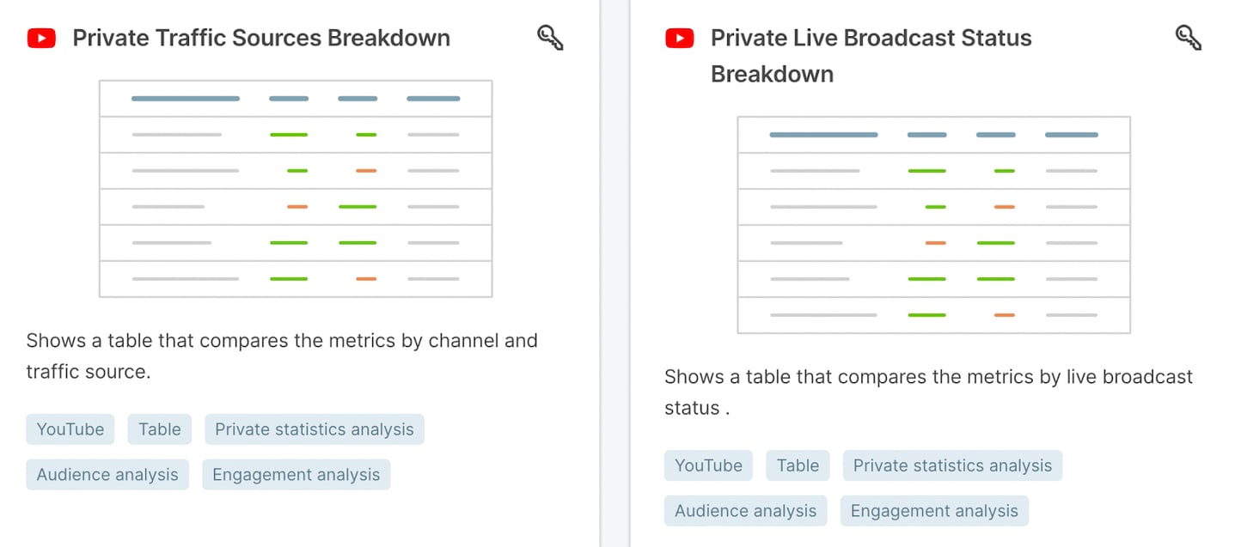Click the Audience analysis tag on the left card
1235x547 pixels.
click(x=107, y=474)
